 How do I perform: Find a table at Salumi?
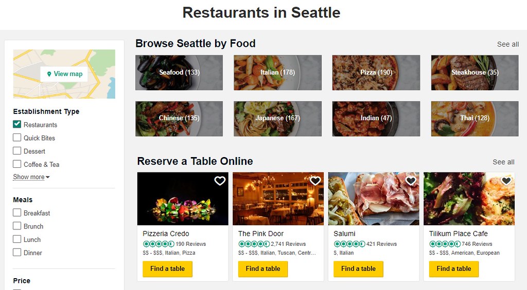point(358,269)
